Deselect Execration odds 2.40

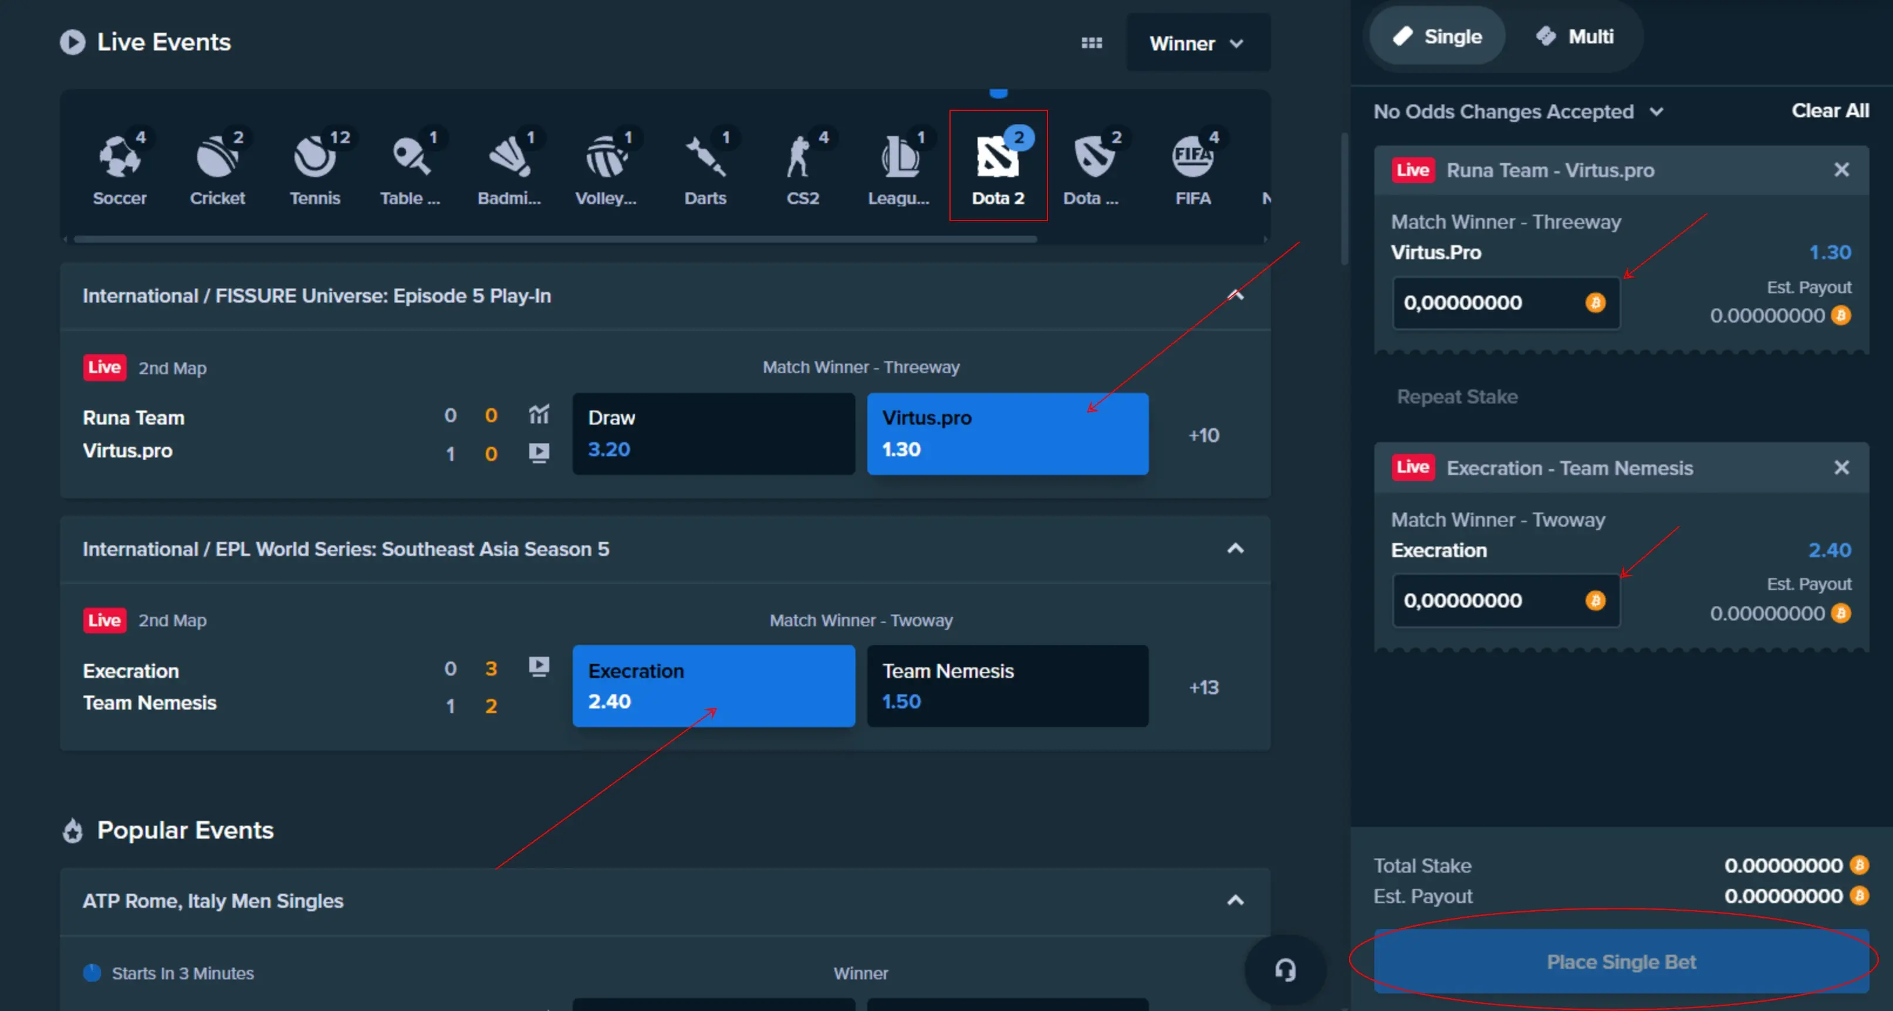[714, 687]
